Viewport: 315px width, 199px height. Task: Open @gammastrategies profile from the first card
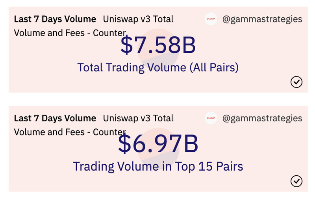[x=262, y=19]
